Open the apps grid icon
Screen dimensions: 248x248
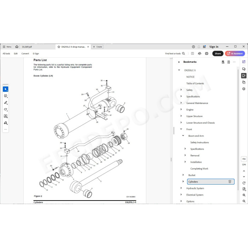[204, 47]
